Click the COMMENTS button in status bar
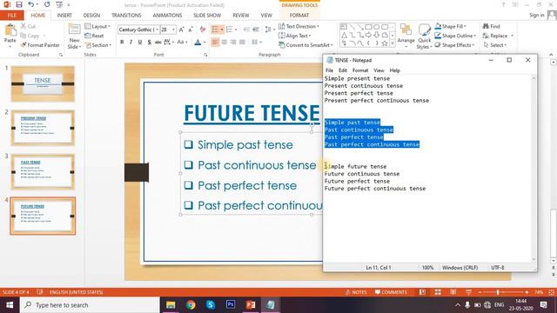Viewport: 557px width, 313px height. click(x=391, y=292)
